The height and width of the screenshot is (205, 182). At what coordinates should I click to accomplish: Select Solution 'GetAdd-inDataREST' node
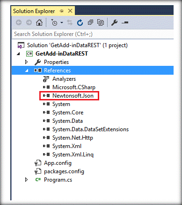[x=77, y=45]
